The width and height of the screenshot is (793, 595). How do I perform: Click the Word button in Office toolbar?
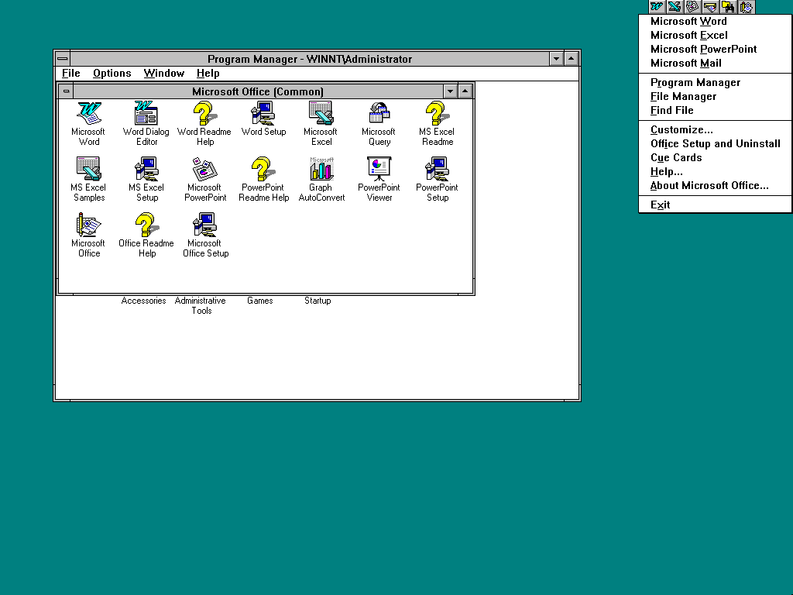[x=657, y=7]
